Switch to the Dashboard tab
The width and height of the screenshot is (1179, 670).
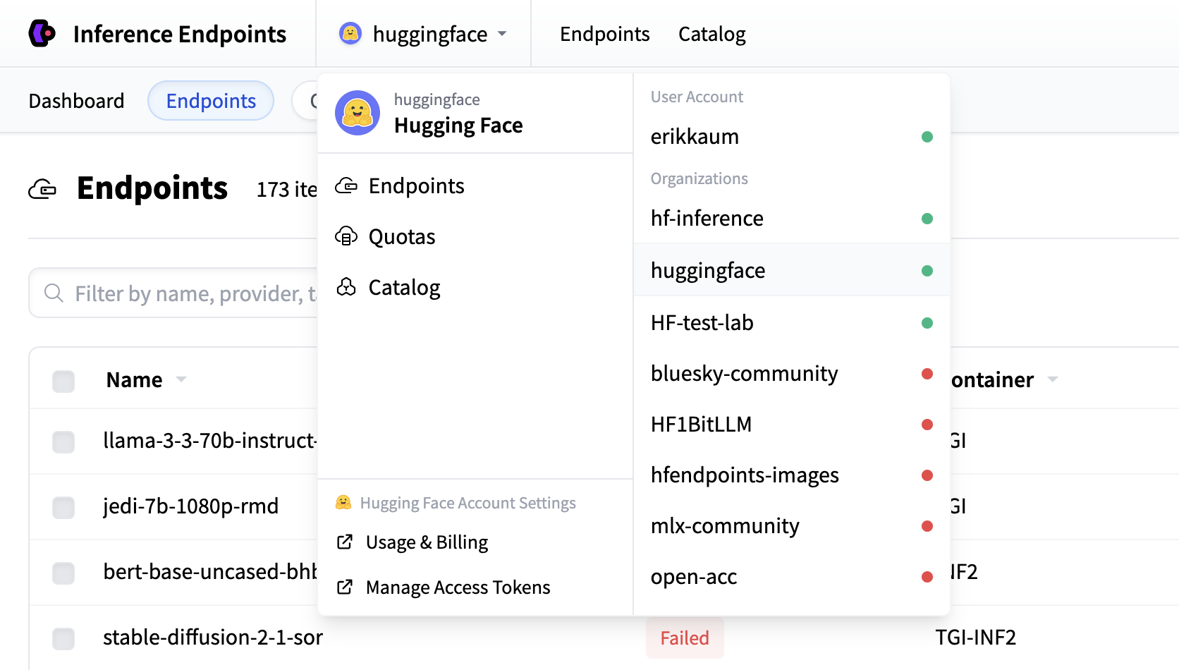click(x=76, y=101)
